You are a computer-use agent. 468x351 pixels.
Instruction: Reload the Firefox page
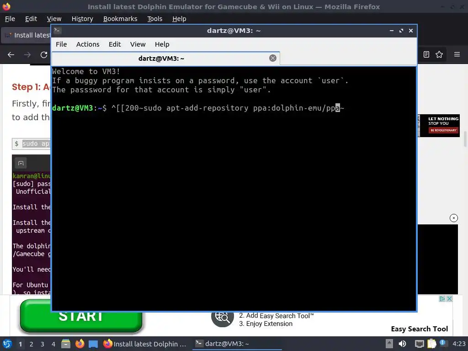44,55
